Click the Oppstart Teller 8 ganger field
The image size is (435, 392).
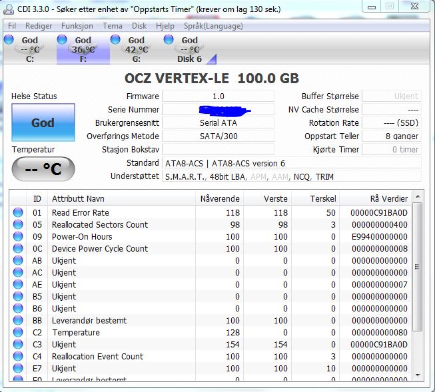[392, 136]
